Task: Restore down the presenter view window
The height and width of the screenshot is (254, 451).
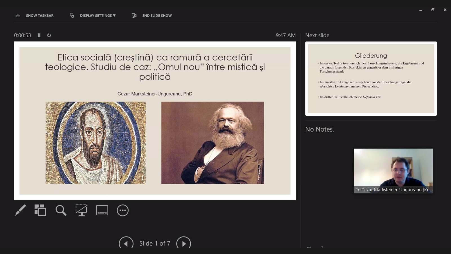Action: click(433, 10)
